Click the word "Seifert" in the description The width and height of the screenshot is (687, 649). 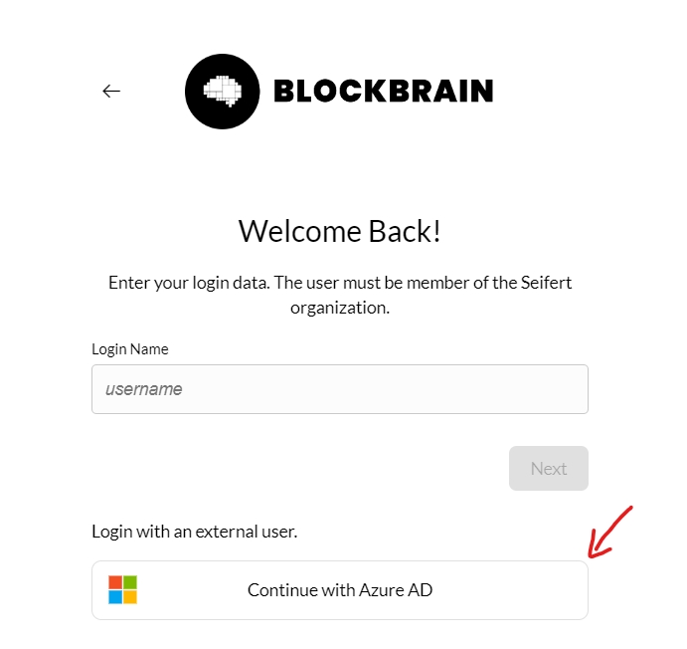547,283
